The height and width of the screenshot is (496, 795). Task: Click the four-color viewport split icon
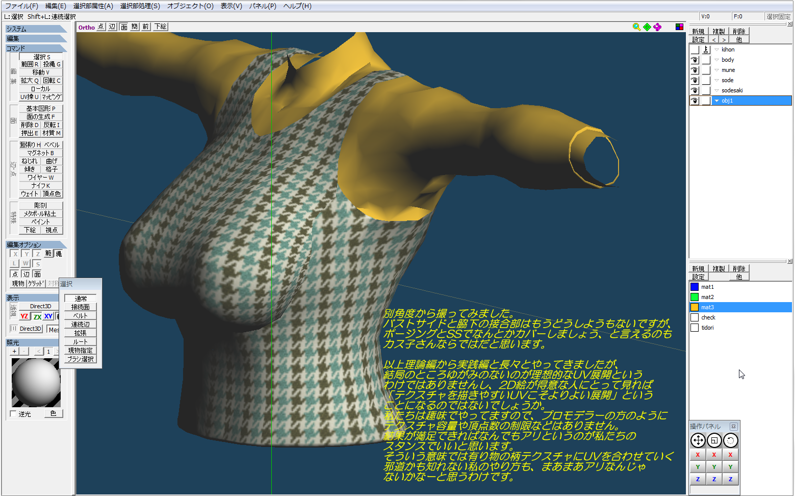(x=679, y=27)
